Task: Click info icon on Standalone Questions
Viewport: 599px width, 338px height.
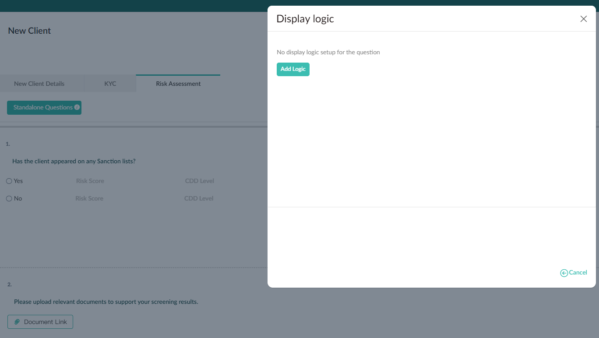Action: click(x=77, y=107)
